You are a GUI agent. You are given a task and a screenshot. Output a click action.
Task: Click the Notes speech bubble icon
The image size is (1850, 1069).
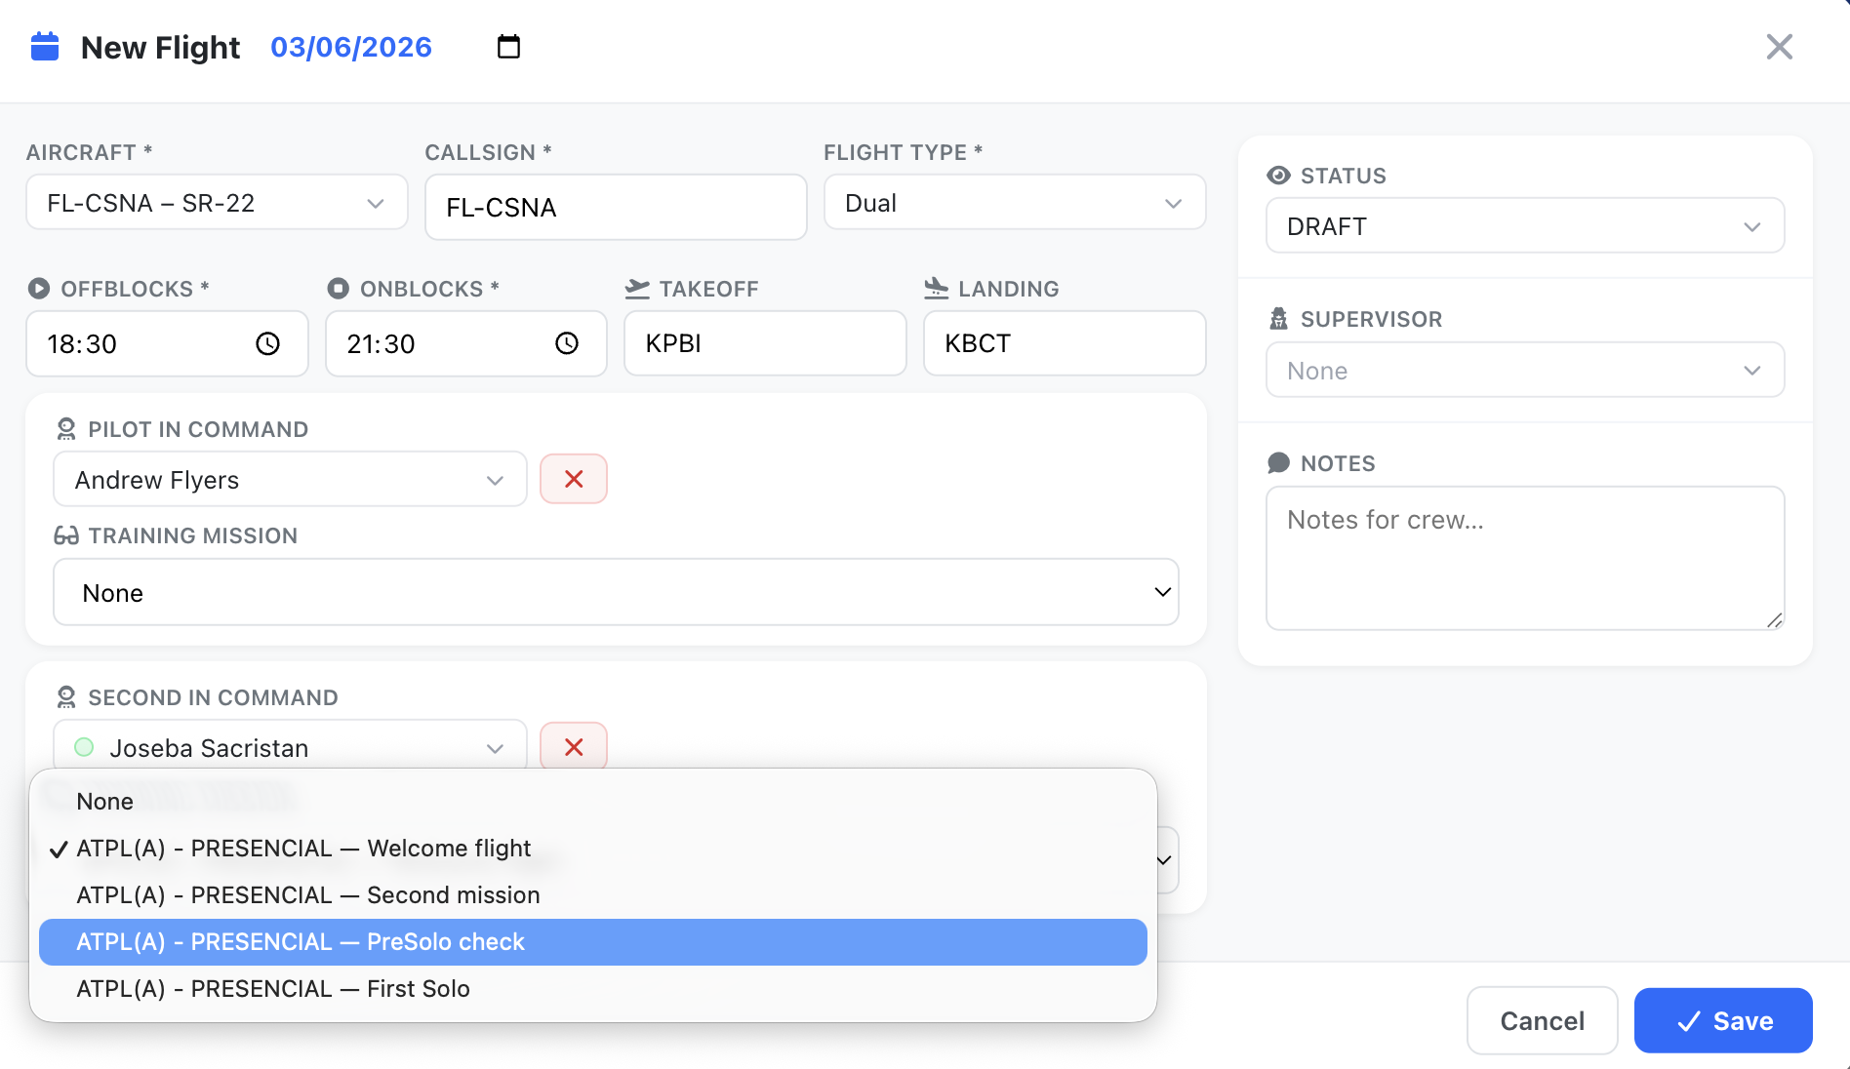coord(1278,463)
